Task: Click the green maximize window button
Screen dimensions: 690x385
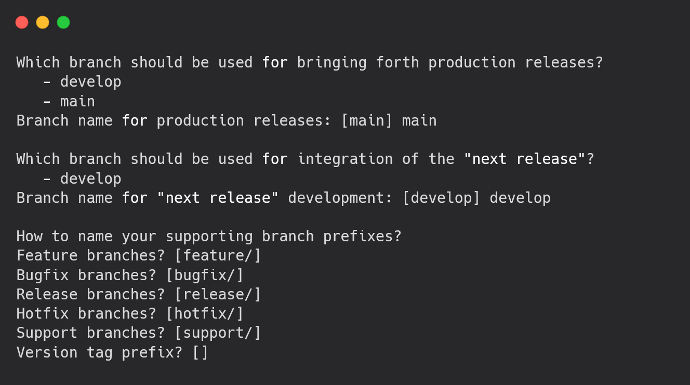Action: tap(63, 22)
